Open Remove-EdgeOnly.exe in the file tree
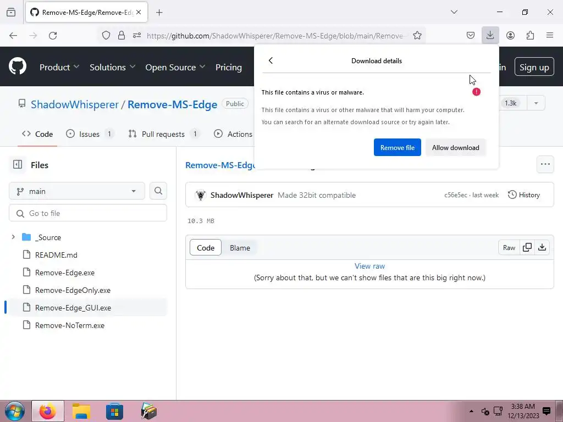 (73, 290)
